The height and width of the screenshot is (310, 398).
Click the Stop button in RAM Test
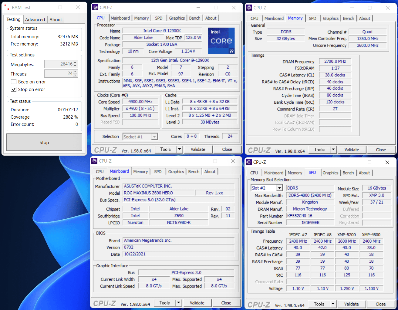tap(44, 142)
